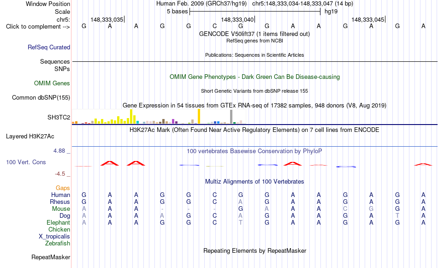Select the Human species row label
This screenshot has width=438, height=268.
(x=60, y=195)
